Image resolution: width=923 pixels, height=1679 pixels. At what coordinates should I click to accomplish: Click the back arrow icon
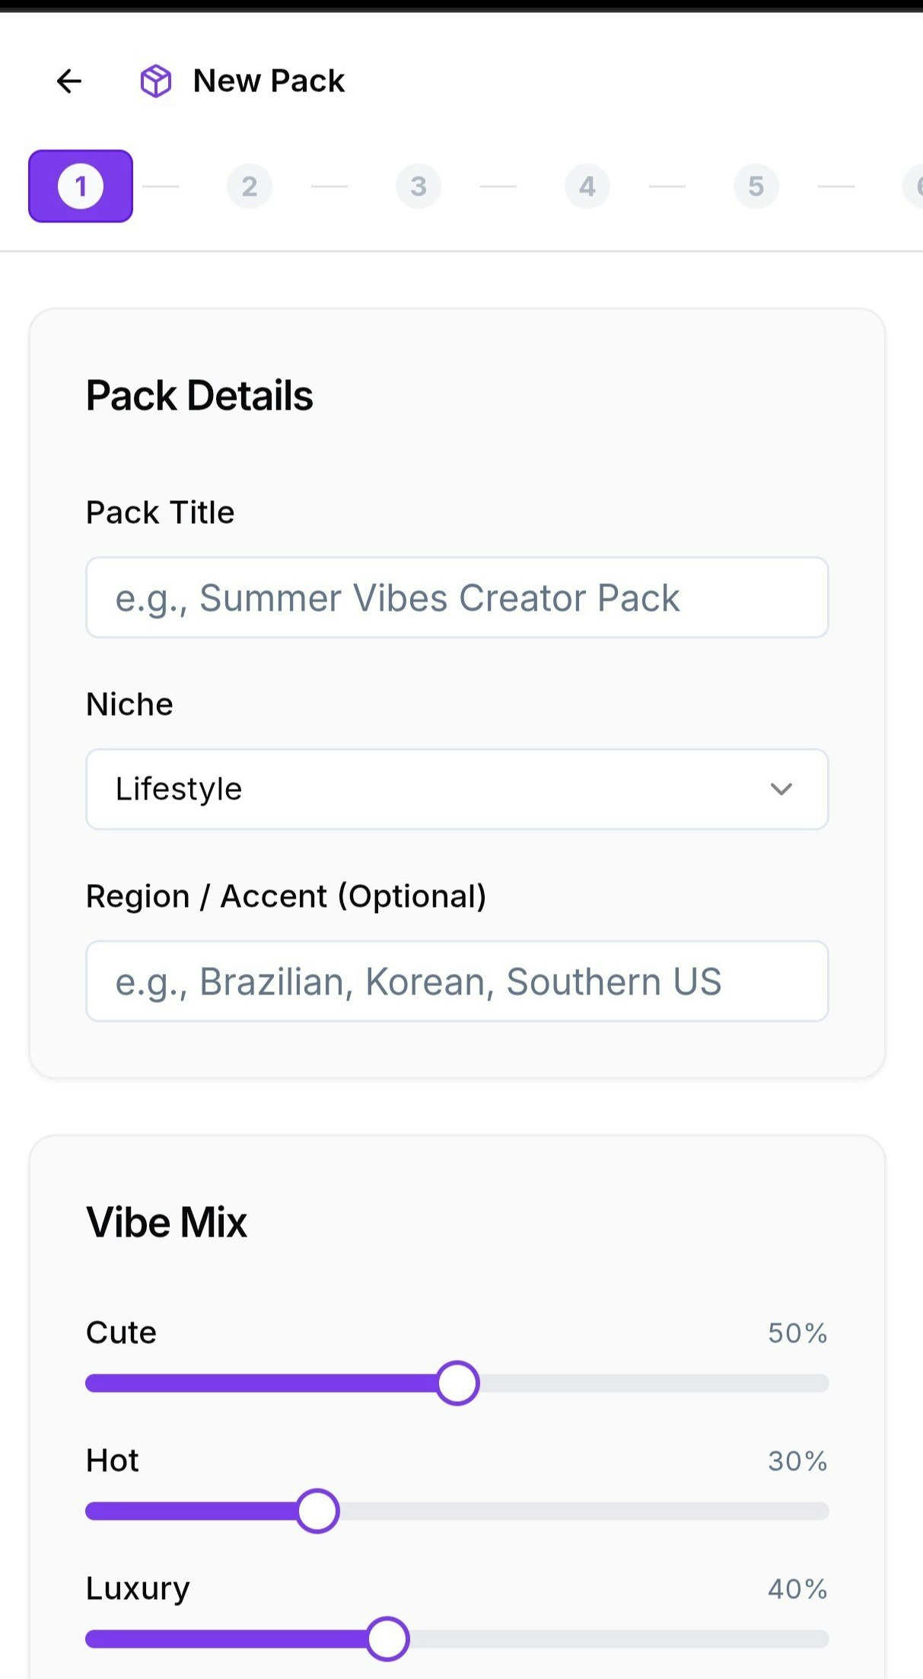68,81
